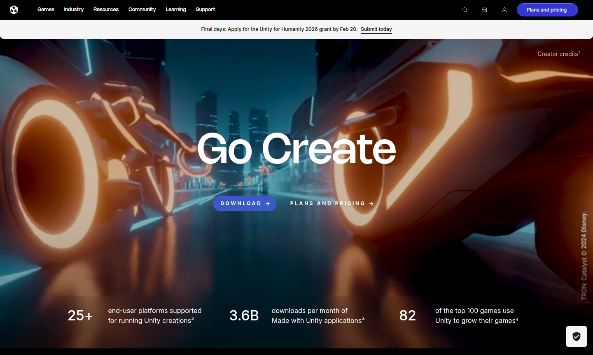593x355 pixels.
Task: Select Support in the top navigation
Action: tap(205, 9)
